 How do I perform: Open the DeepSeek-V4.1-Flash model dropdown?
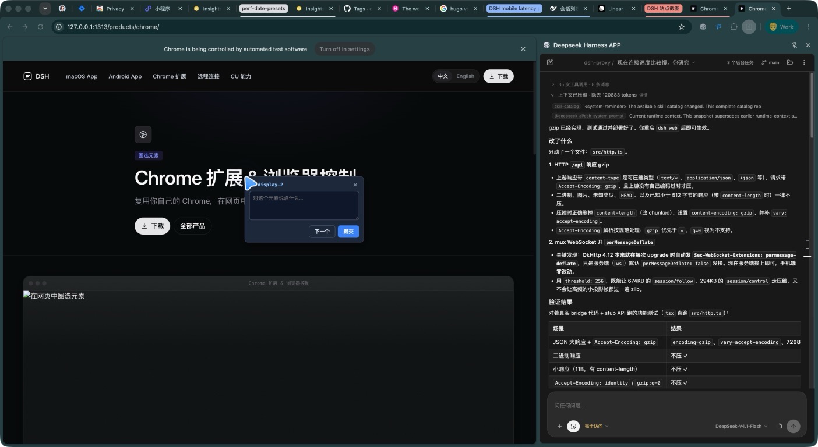[741, 426]
